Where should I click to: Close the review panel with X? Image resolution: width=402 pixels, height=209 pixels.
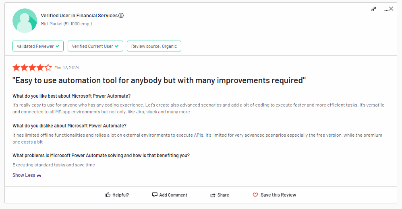[391, 9]
